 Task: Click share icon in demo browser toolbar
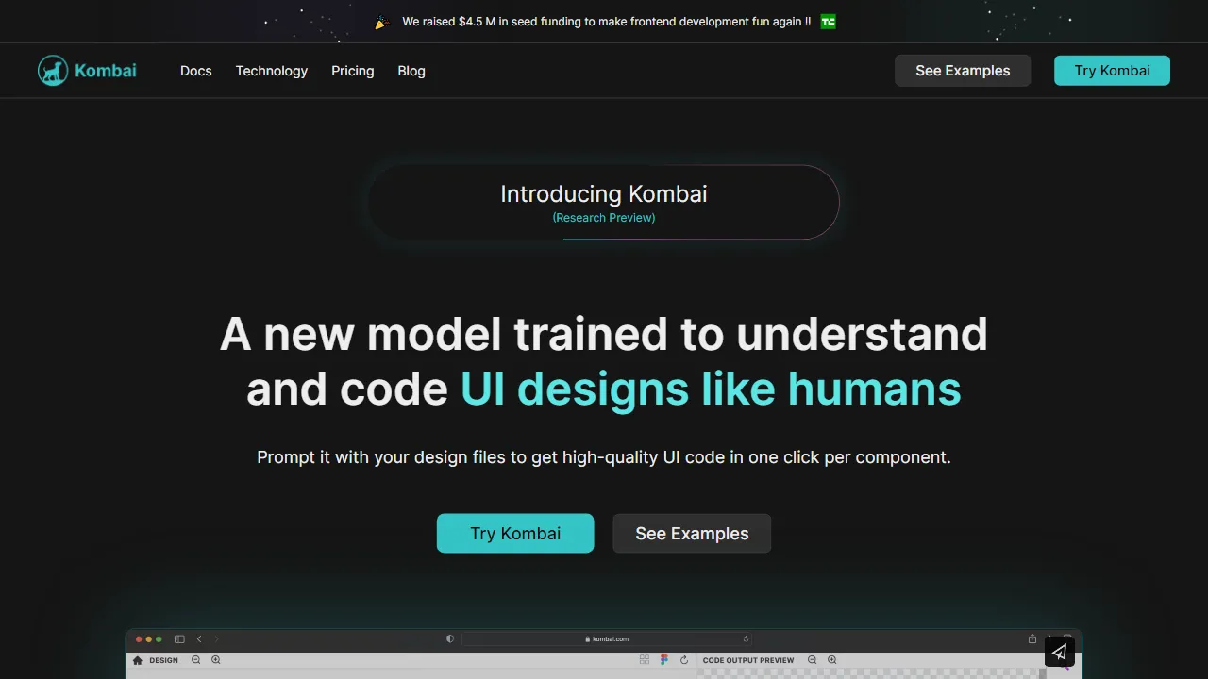1032,638
